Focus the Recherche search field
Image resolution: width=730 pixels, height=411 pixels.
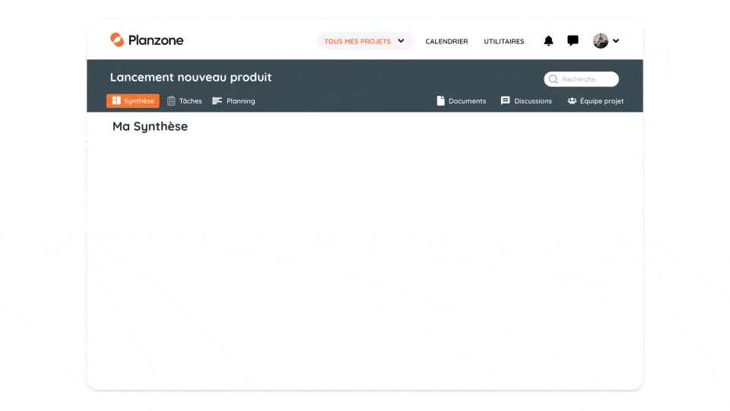click(587, 79)
